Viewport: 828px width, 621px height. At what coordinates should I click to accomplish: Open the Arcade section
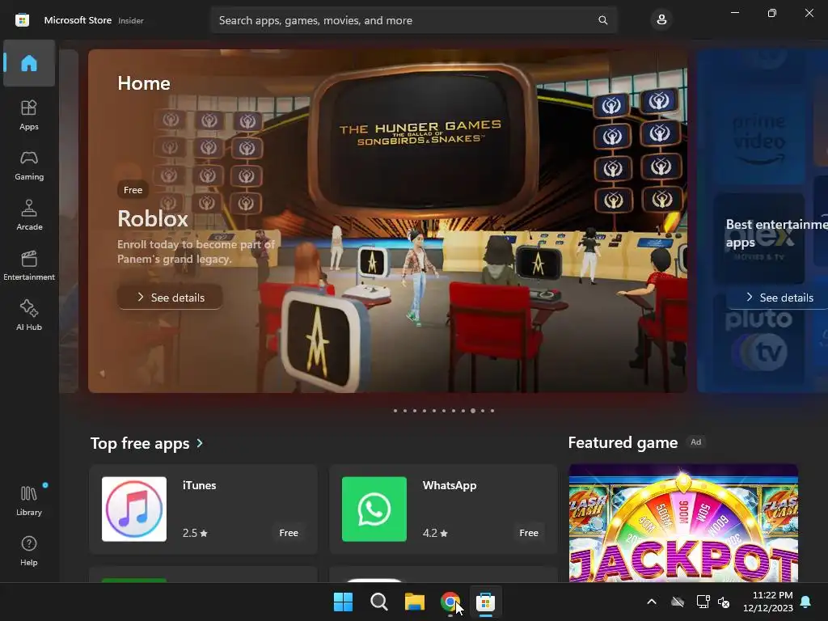pyautogui.click(x=29, y=215)
